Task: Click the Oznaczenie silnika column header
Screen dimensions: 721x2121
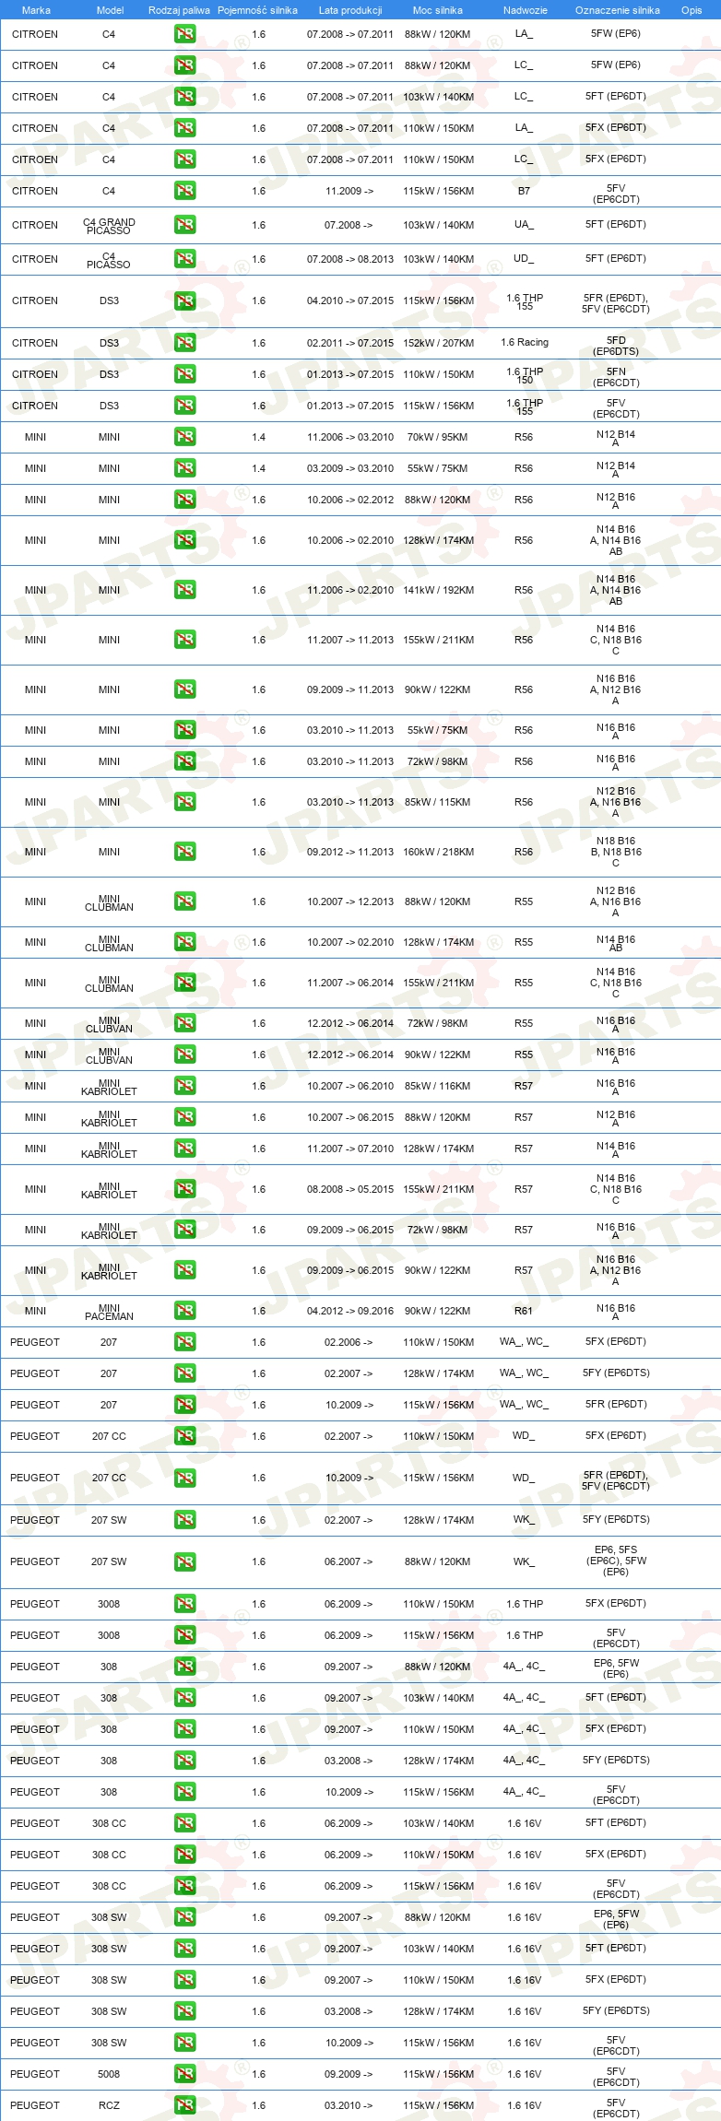Action: click(618, 10)
